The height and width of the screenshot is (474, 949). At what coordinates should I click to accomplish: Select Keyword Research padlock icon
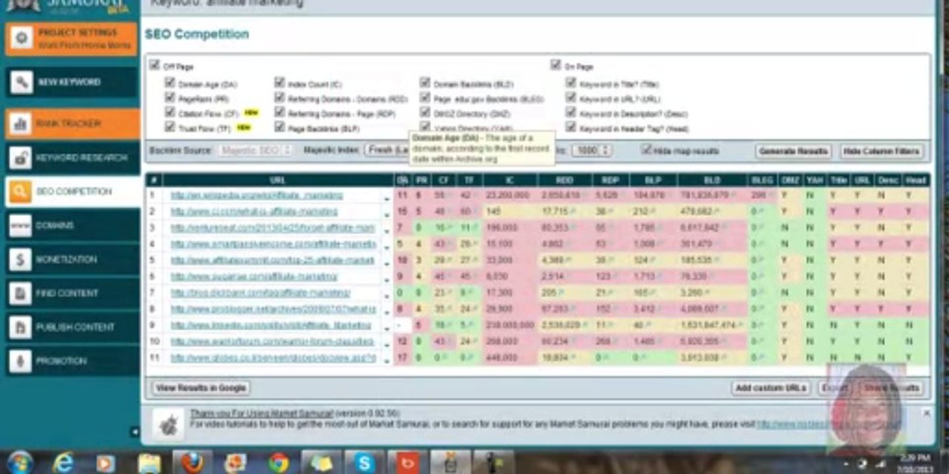pos(21,158)
